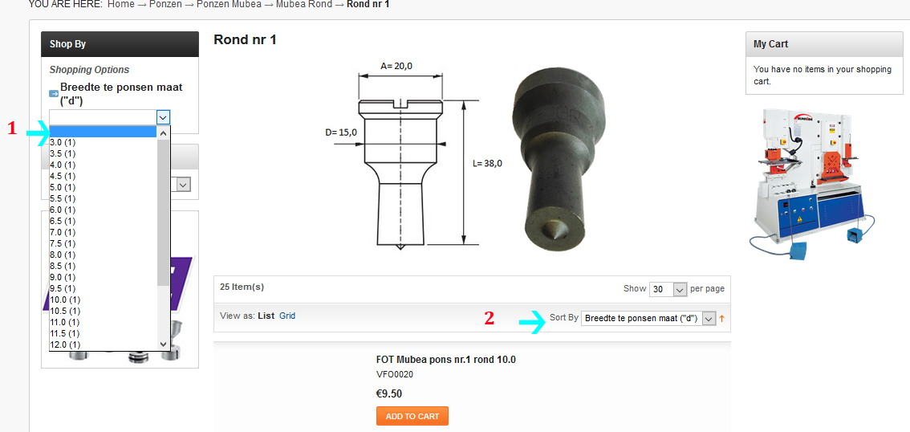Click the dropdown list scroll-down arrow

(163, 344)
